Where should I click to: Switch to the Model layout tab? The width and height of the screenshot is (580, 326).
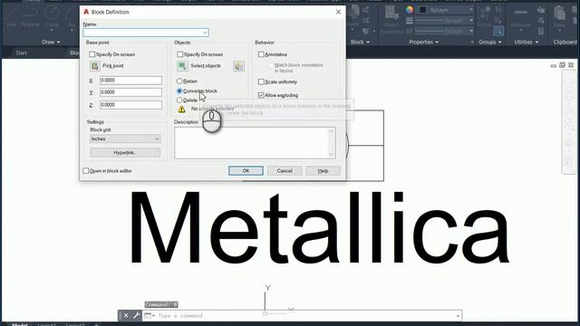(20, 324)
